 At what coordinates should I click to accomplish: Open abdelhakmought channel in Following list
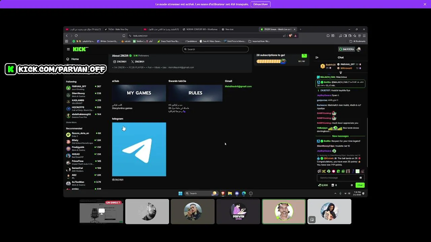point(84,116)
